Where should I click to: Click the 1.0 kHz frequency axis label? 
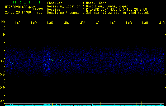2,48
